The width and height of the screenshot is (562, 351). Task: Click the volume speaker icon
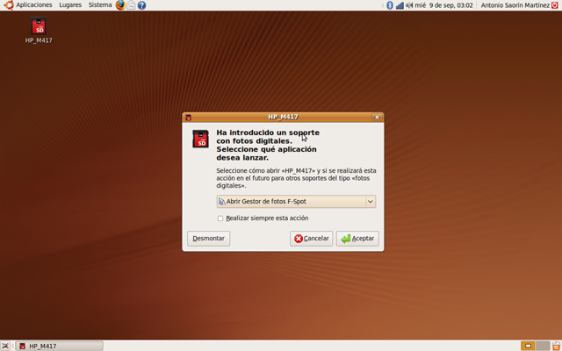click(x=409, y=5)
